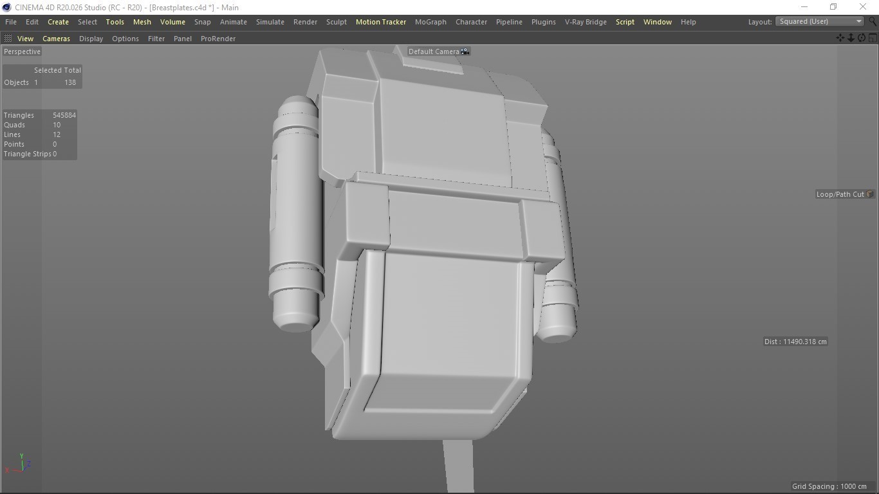Click the viewport rotate camera icon

coord(862,38)
